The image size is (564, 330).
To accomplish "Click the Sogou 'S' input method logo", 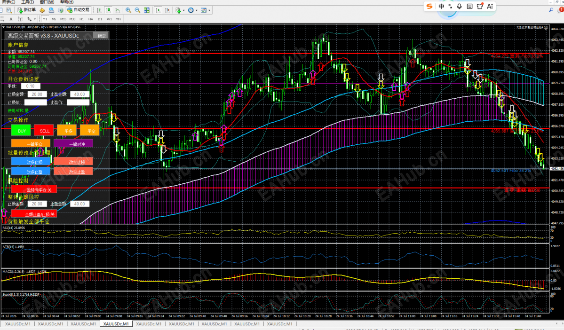I will (429, 6).
